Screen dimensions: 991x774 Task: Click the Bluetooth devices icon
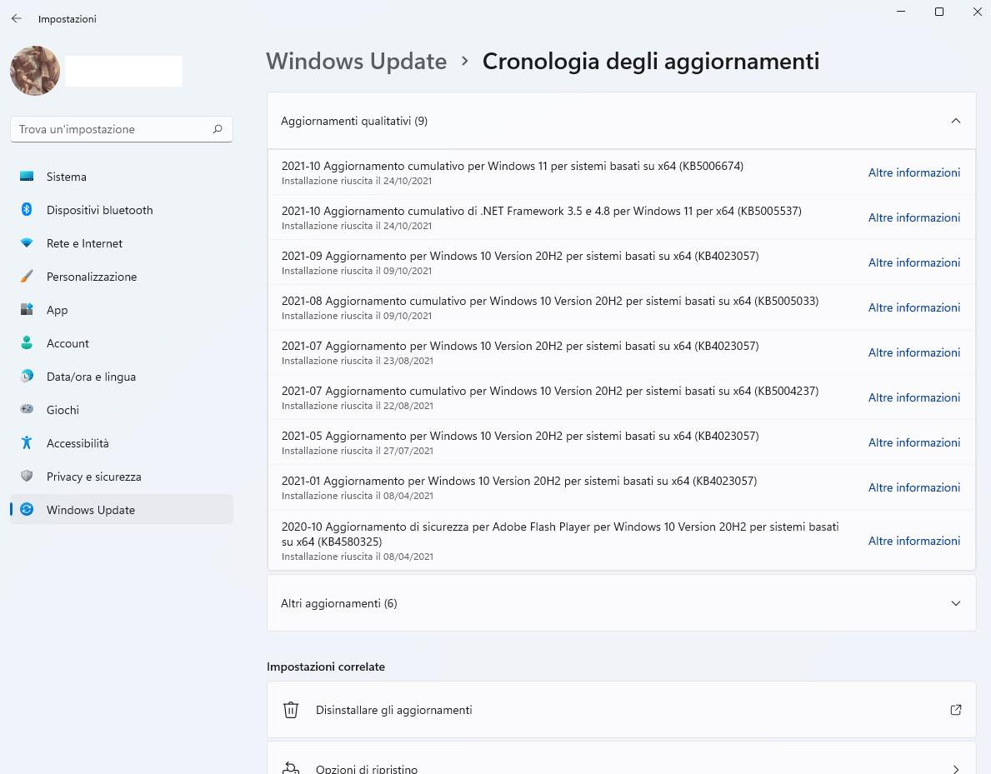(x=27, y=210)
